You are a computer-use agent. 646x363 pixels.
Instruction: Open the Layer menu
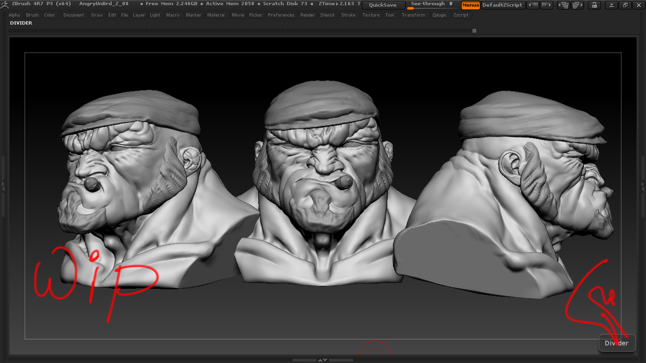coord(139,15)
